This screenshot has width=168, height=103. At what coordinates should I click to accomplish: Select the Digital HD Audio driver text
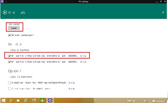39,83
